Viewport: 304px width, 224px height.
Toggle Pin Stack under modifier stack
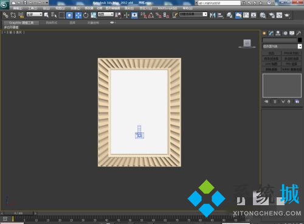tap(266, 101)
